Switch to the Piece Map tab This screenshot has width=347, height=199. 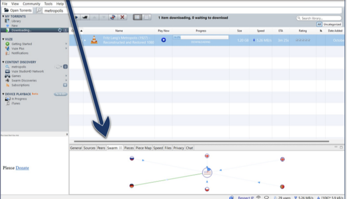143,148
